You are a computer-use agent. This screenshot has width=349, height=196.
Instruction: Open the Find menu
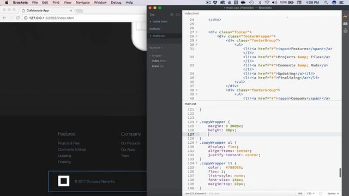[56, 2]
